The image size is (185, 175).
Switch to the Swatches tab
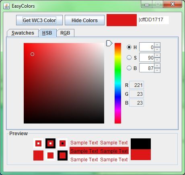[23, 33]
